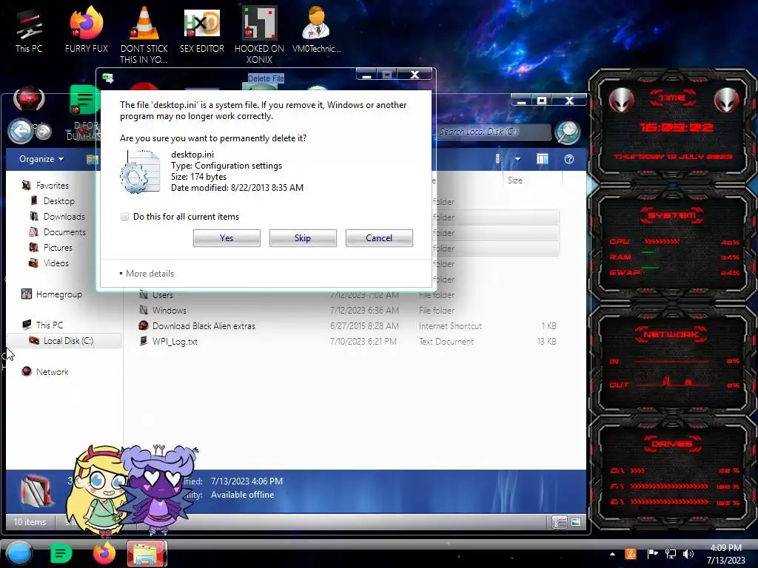
Task: Check Do this for all current items
Action: [x=124, y=217]
